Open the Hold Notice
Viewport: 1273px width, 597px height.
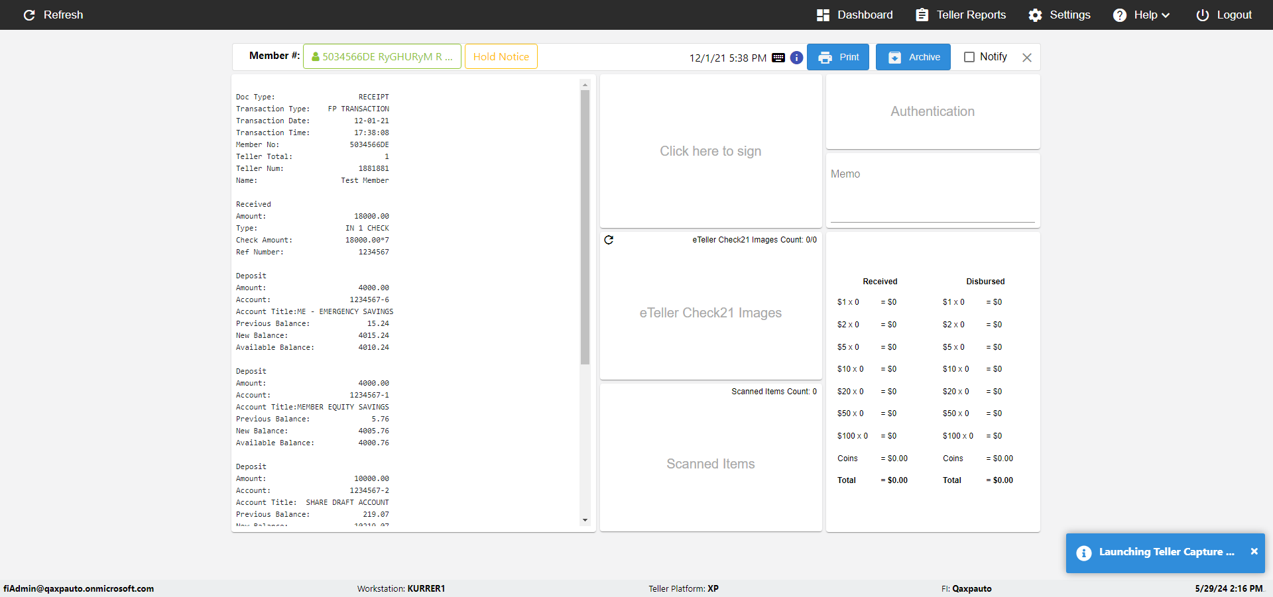point(501,57)
